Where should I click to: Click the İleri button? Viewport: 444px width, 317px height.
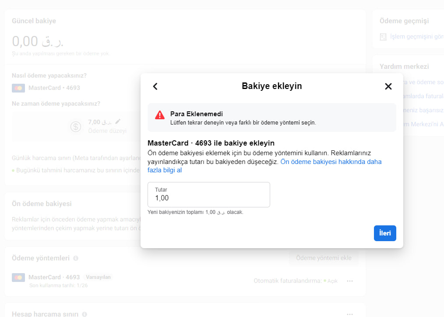pos(385,233)
